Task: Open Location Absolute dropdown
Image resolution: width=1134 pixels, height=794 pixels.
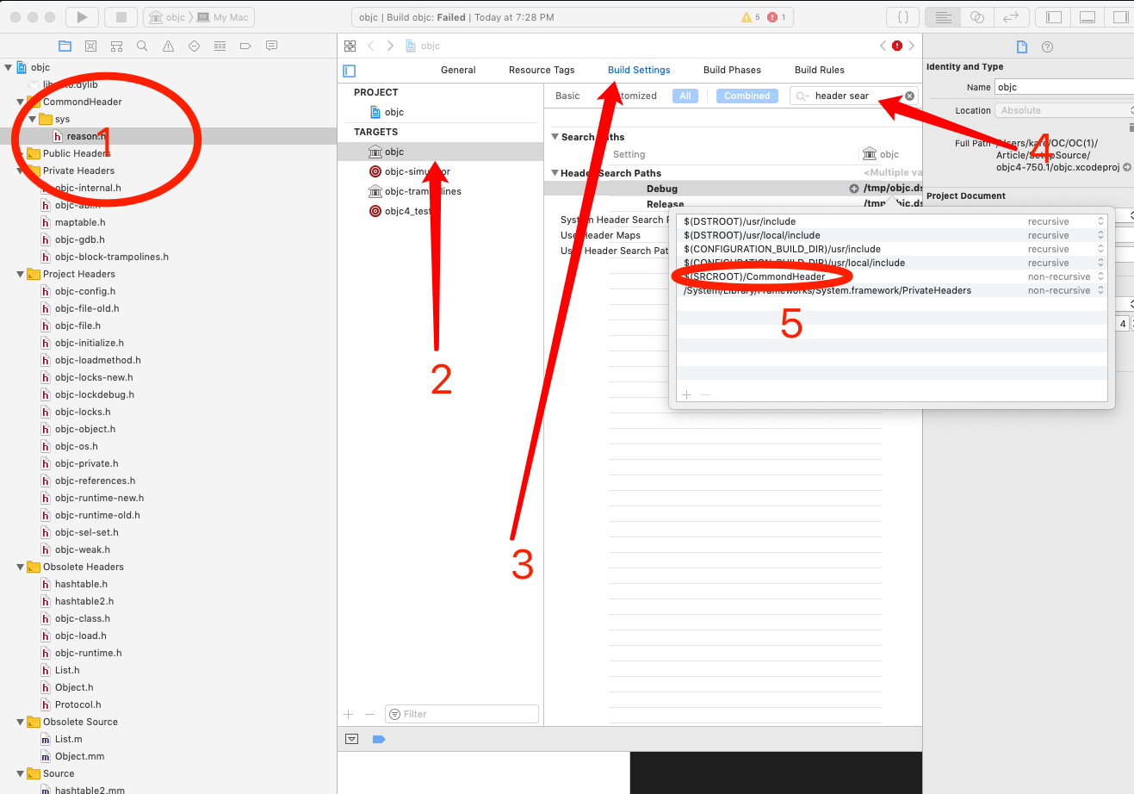Action: click(x=1064, y=110)
